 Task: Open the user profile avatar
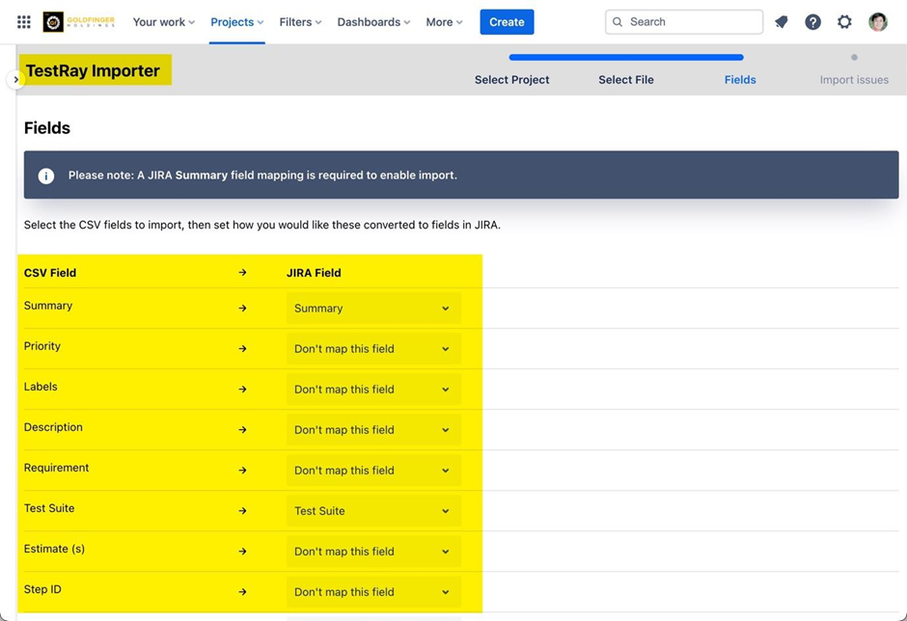878,22
